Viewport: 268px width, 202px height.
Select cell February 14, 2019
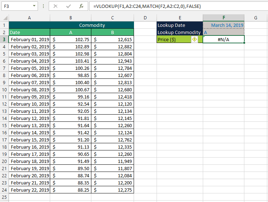(x=29, y=133)
